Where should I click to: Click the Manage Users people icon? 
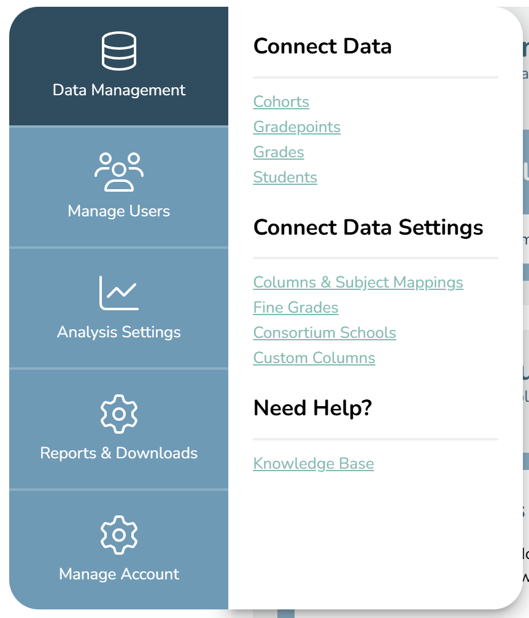(119, 172)
